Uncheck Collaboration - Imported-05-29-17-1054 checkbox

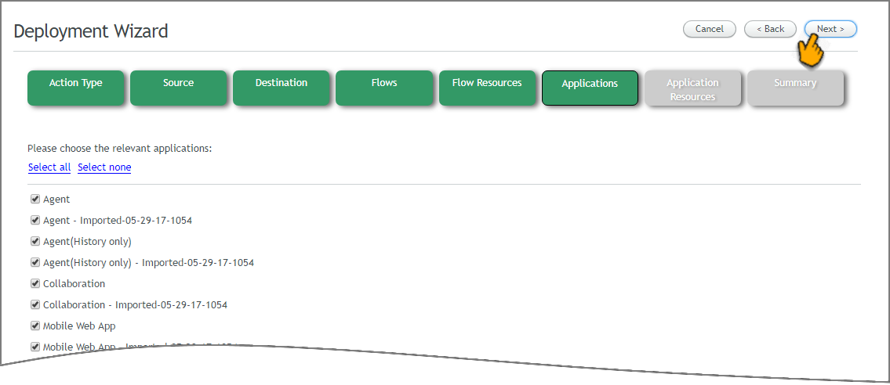click(35, 304)
